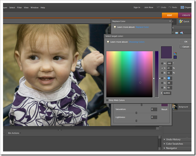Viewport: 196px width, 156px height.
Task: Open the Filter menu
Action: coord(19,8)
